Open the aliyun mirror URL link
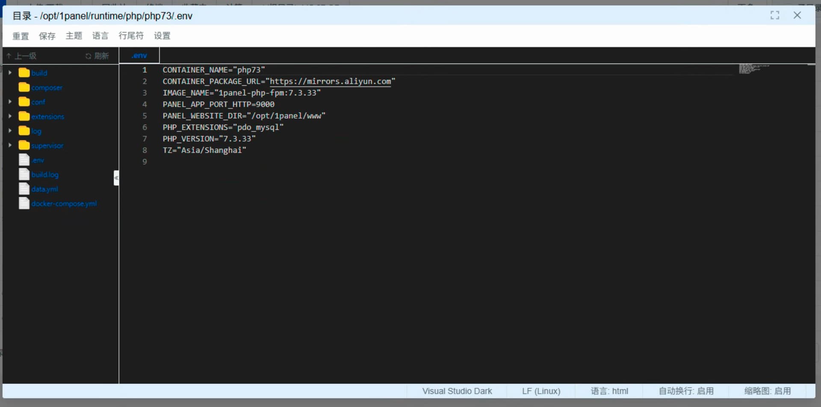The height and width of the screenshot is (407, 821). point(330,81)
